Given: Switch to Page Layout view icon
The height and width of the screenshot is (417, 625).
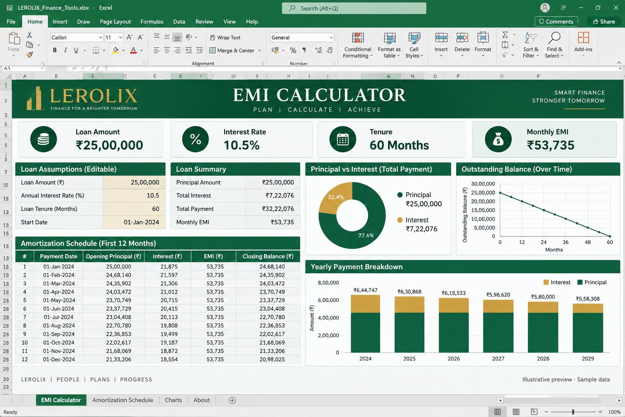Looking at the screenshot, I should pyautogui.click(x=516, y=412).
